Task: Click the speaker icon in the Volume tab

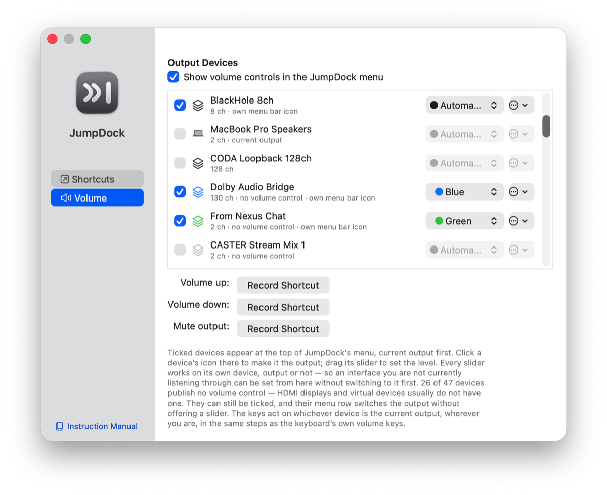Action: point(66,198)
